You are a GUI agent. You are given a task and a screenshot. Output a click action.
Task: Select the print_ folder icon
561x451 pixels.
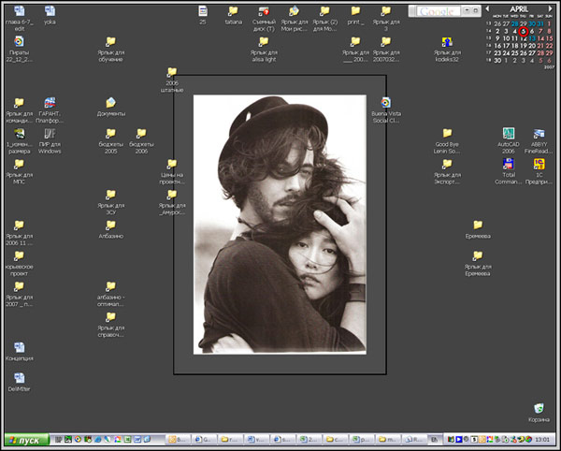pos(355,11)
